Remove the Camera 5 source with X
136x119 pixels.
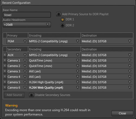(x=5, y=82)
